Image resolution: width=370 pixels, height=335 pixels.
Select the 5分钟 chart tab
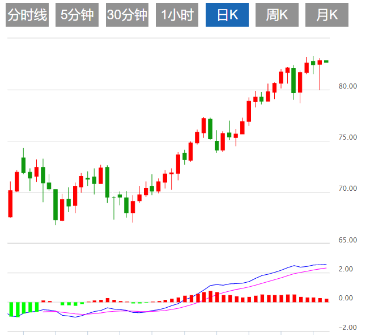pyautogui.click(x=77, y=15)
